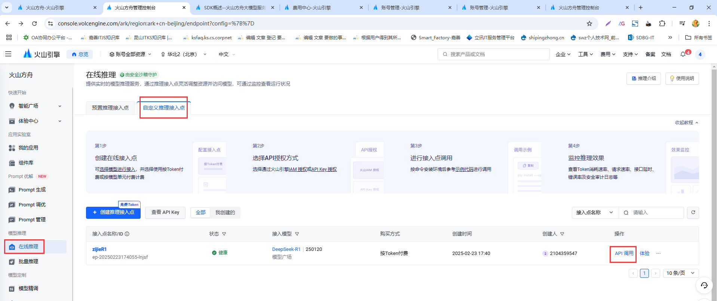This screenshot has height=301, width=717.
Task: Filter by 接入模型 column funnel icon
Action: point(297,234)
